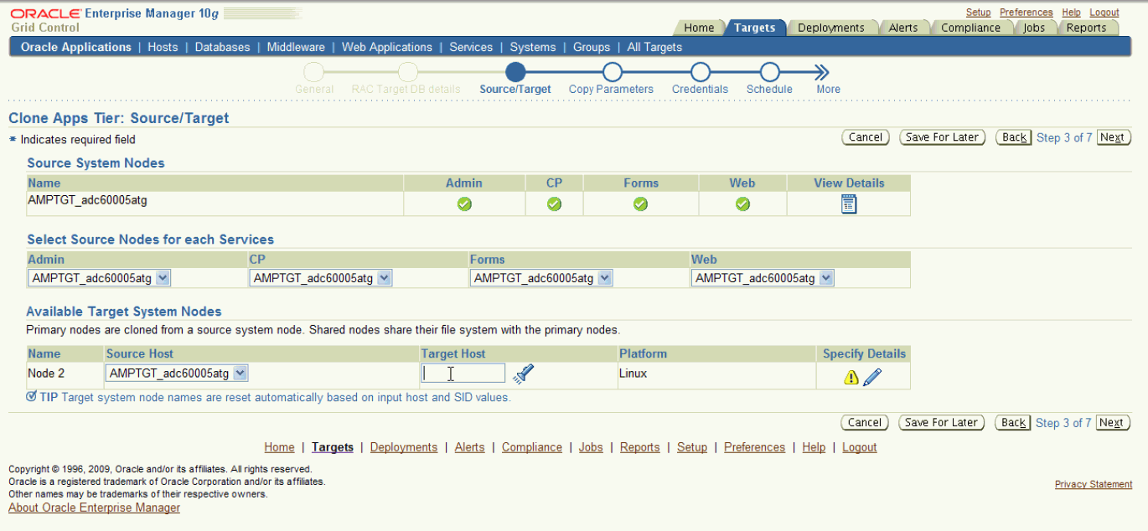Select Services subtab
This screenshot has width=1148, height=531.
[471, 47]
